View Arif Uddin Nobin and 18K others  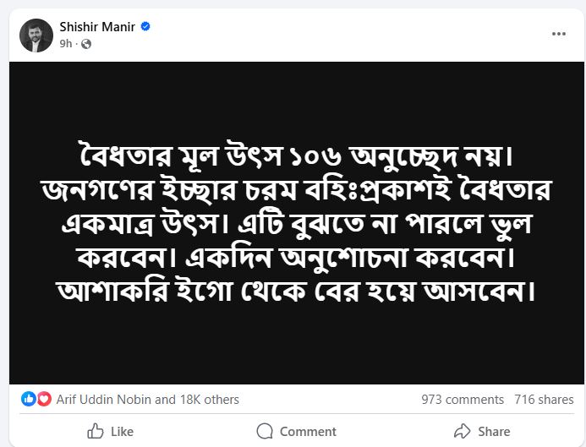click(x=149, y=399)
